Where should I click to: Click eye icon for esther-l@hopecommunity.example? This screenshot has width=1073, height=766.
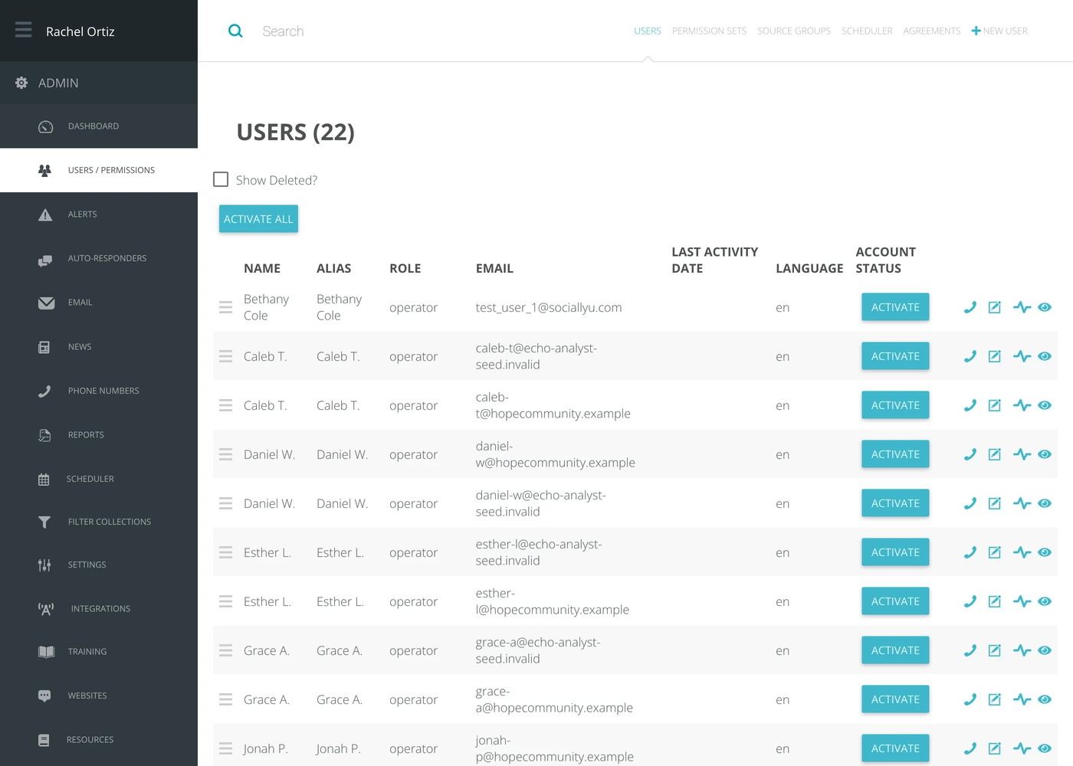pyautogui.click(x=1045, y=601)
